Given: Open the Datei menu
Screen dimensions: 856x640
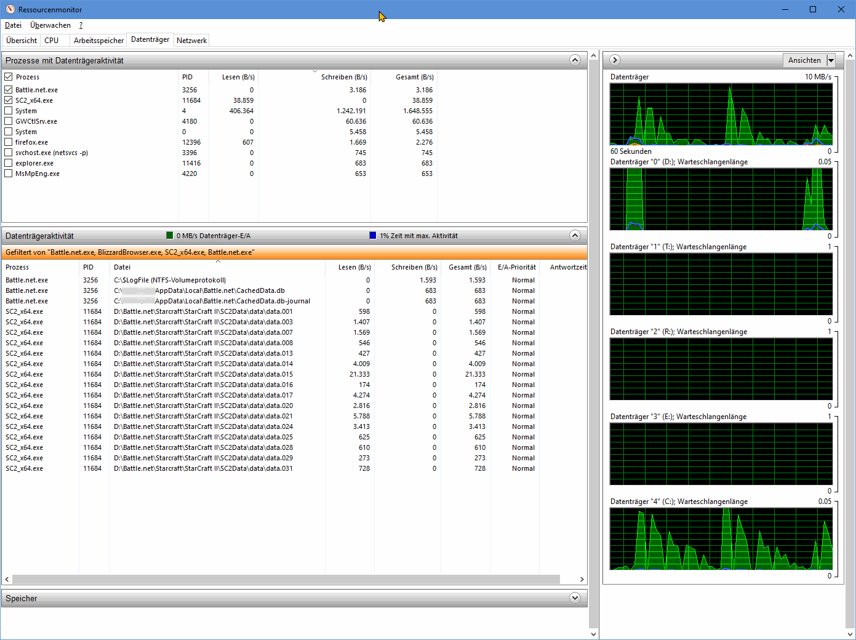Looking at the screenshot, I should tap(13, 25).
